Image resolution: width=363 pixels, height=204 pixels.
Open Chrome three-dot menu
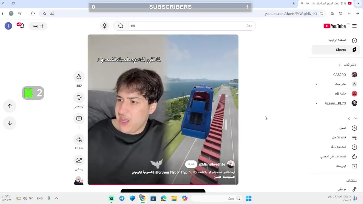(3, 14)
